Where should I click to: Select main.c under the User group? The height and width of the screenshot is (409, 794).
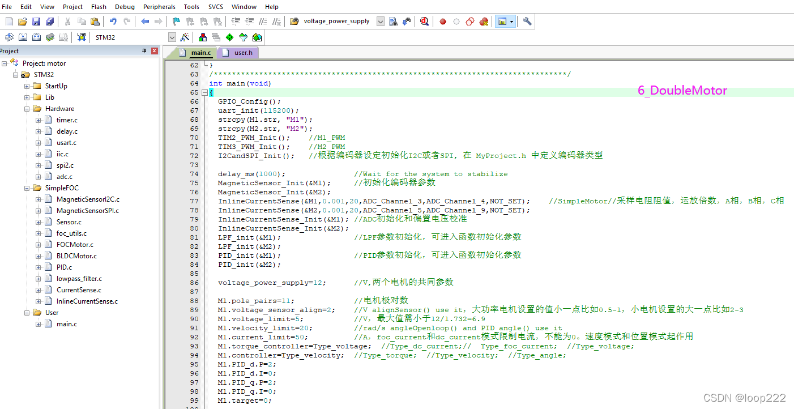[67, 324]
